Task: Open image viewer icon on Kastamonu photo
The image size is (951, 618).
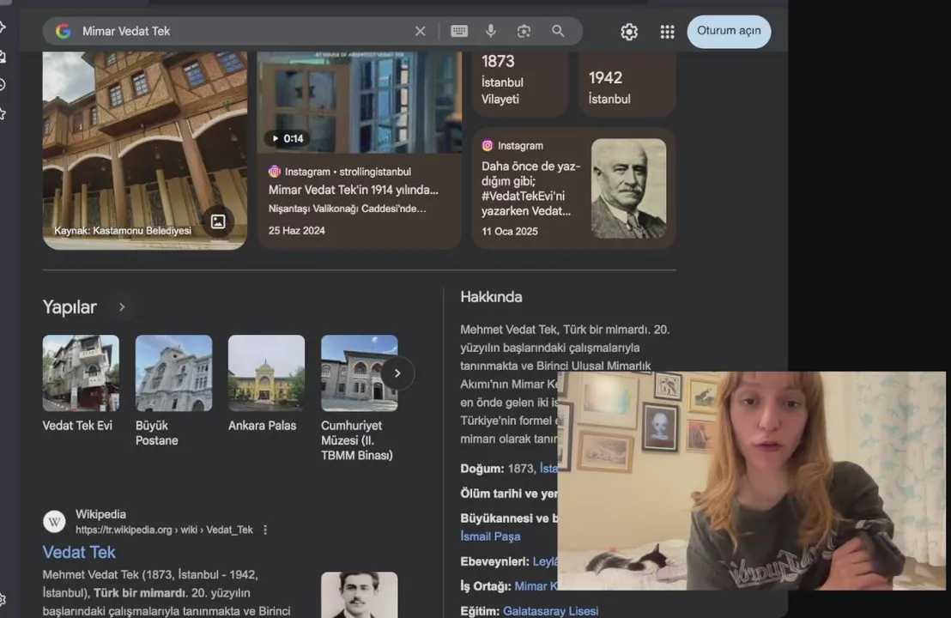Action: tap(218, 221)
